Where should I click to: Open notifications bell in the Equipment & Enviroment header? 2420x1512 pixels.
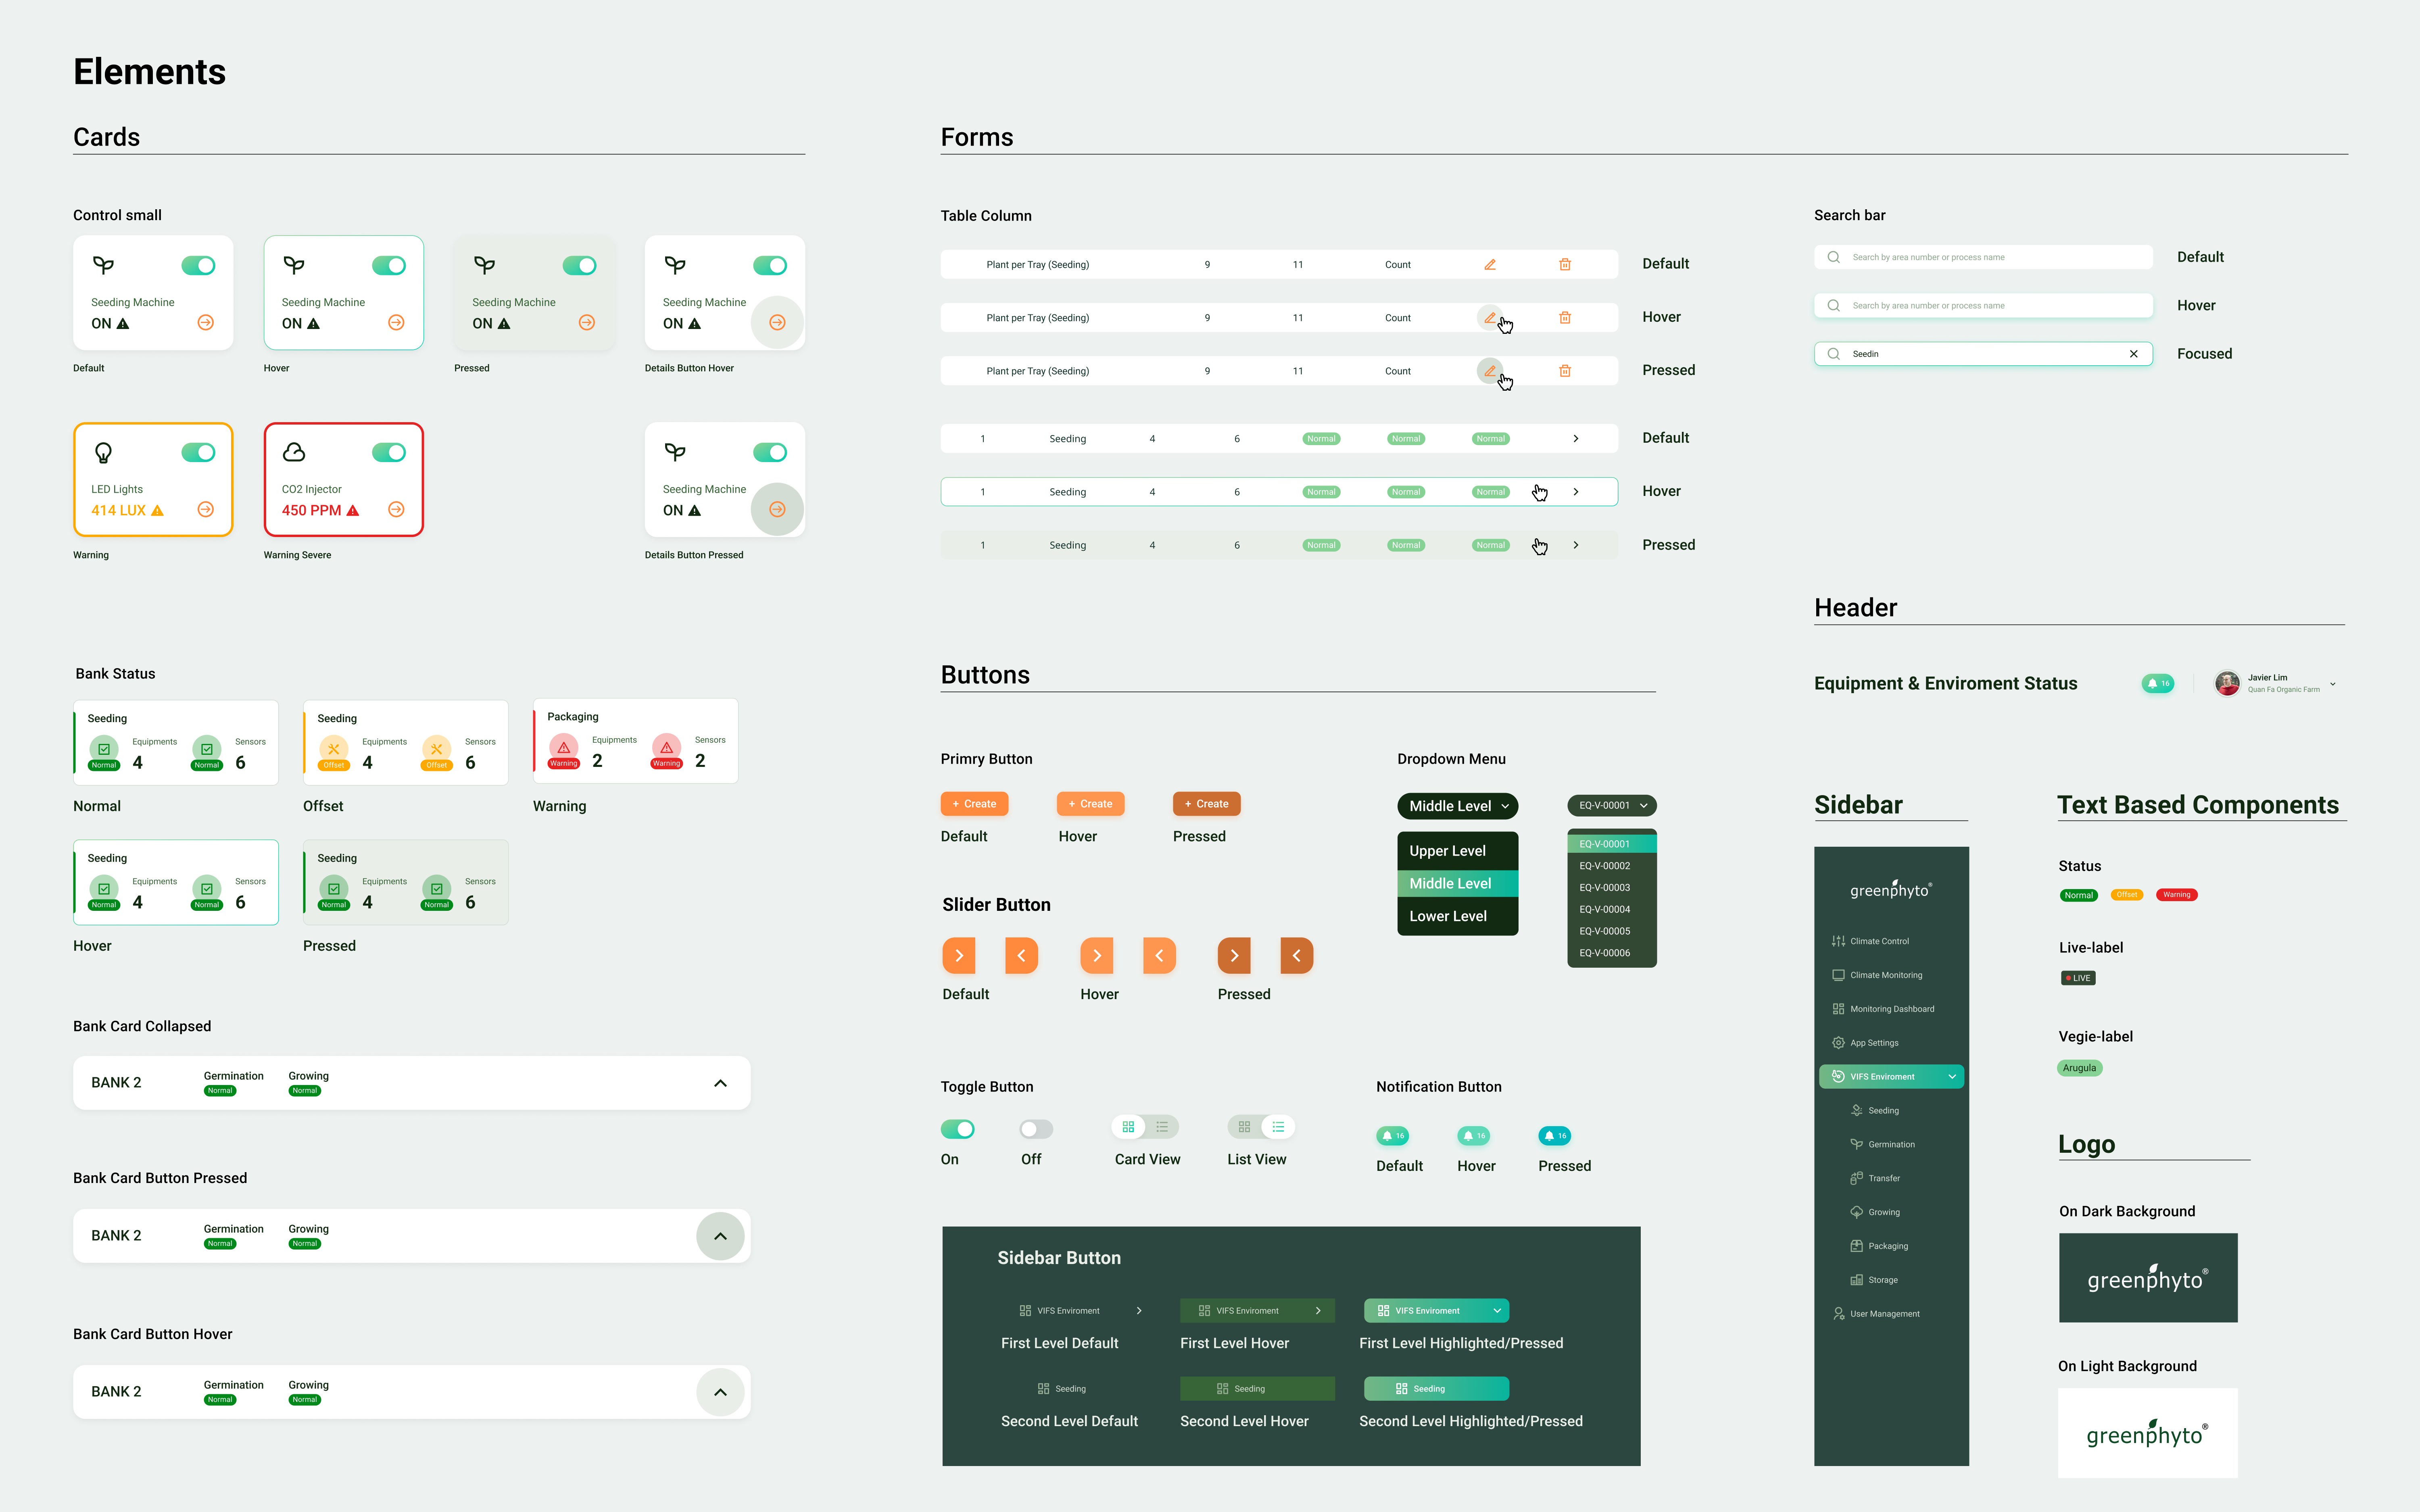point(2158,684)
